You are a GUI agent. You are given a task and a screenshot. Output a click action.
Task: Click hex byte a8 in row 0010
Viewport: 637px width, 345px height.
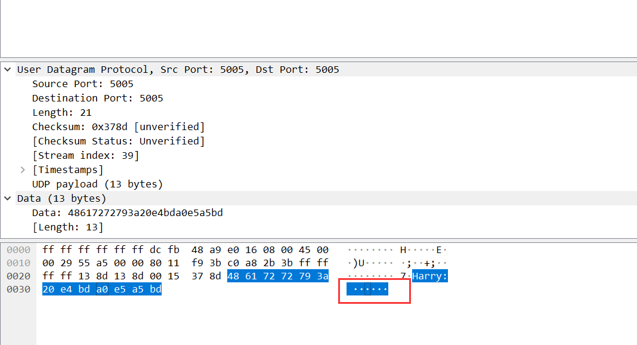pos(251,263)
